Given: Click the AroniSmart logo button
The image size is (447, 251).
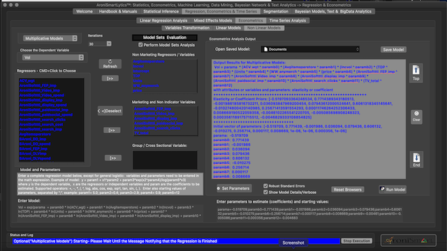Looking at the screenshot, I should pos(408,241).
